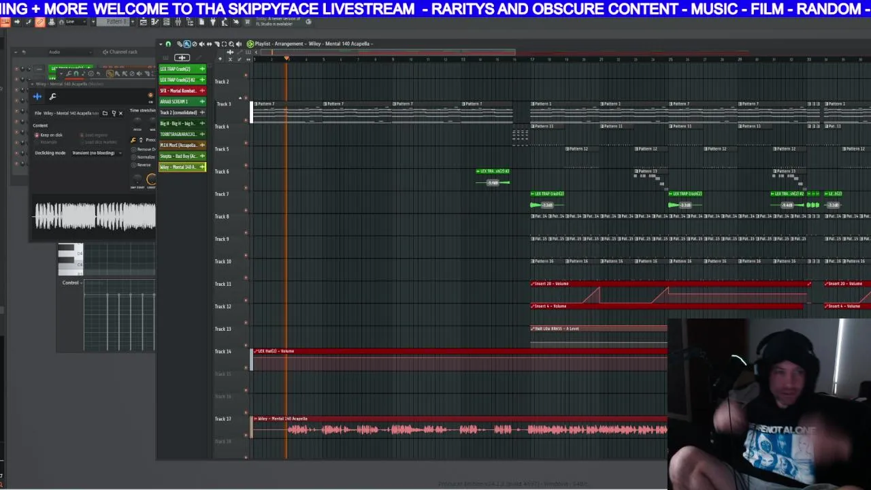
Task: Click the Channel rack speaker icon
Action: [105, 52]
